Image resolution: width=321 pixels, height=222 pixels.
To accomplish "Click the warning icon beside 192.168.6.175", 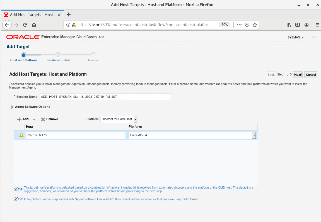I will [21, 135].
